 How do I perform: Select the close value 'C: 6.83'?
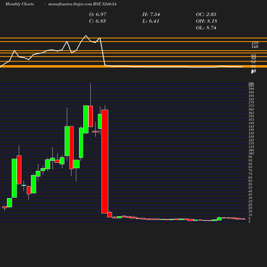point(97,21)
